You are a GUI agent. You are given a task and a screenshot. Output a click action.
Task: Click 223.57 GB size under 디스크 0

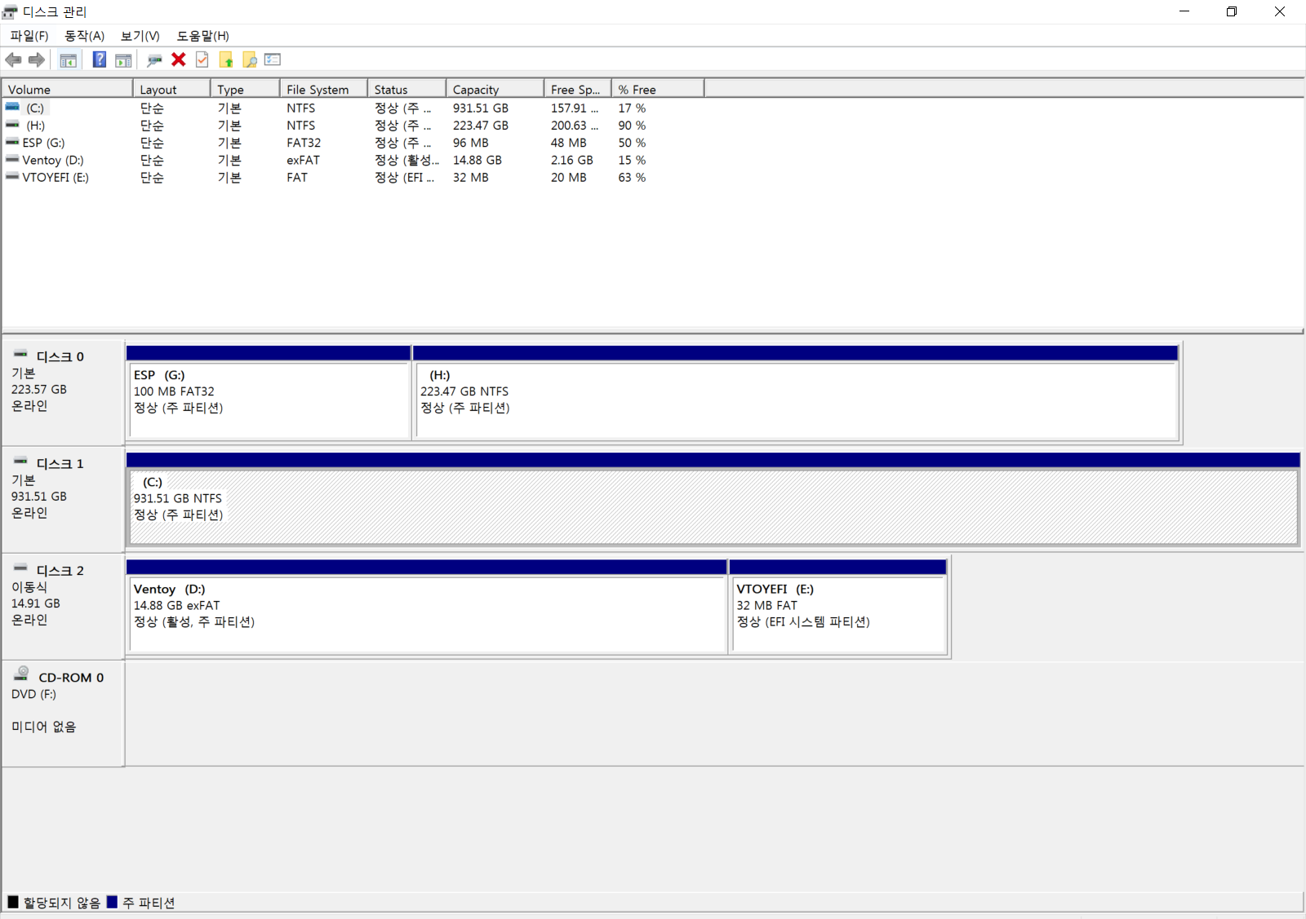(39, 389)
